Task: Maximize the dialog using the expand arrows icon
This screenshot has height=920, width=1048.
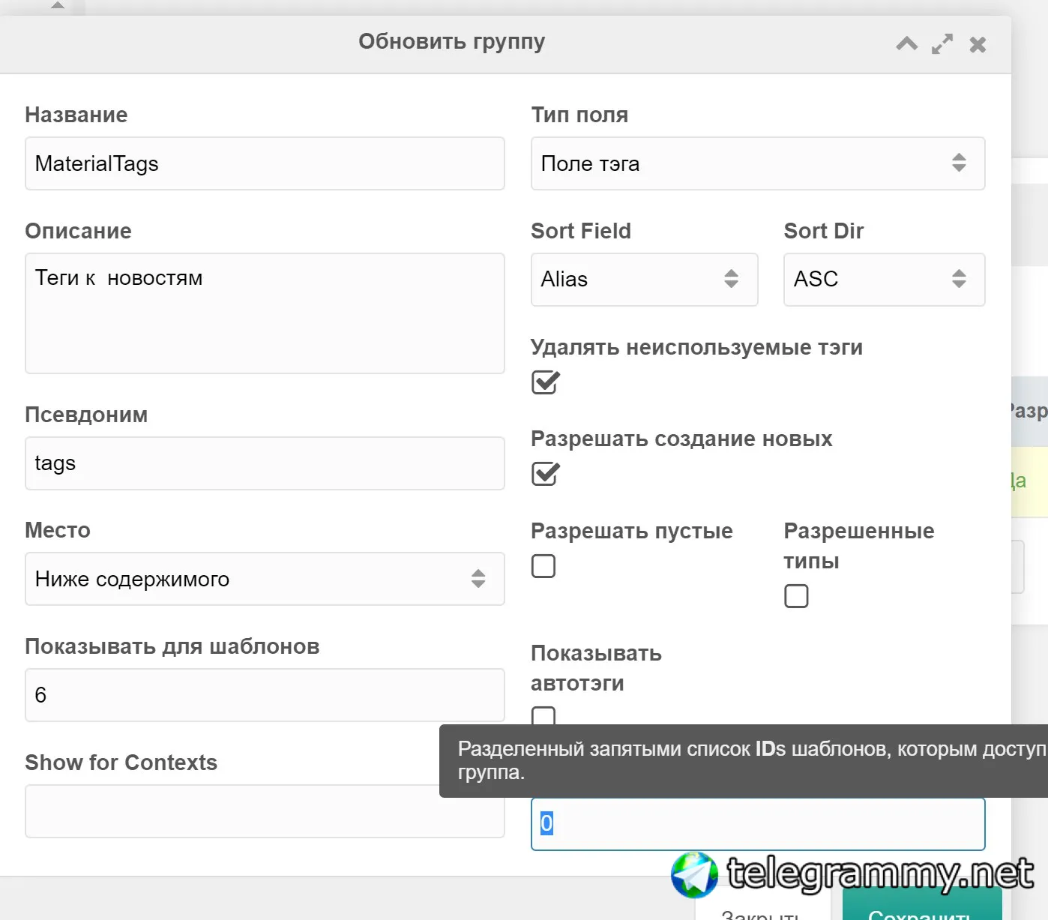Action: (x=942, y=44)
